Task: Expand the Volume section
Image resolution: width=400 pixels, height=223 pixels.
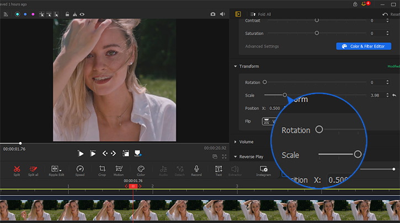Action: click(236, 142)
